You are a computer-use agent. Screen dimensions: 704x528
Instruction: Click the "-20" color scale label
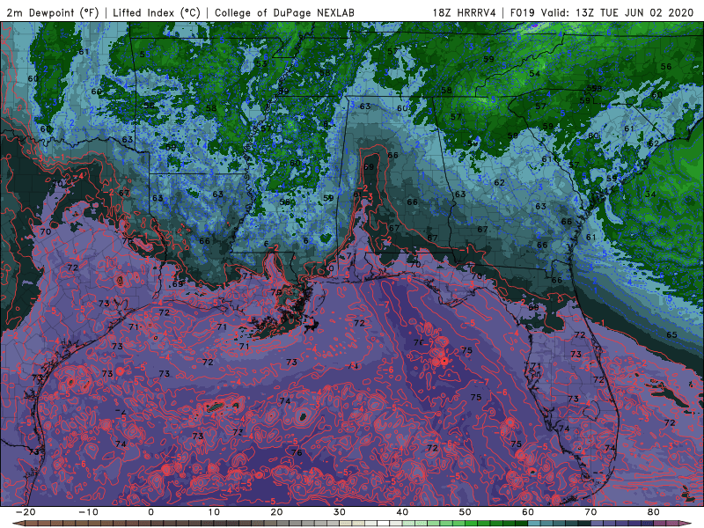26,512
